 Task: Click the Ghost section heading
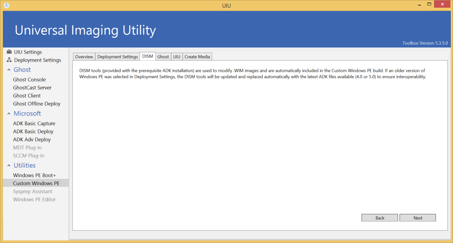click(x=22, y=70)
